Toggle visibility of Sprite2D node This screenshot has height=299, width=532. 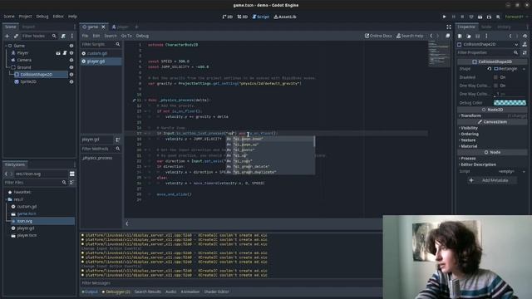[71, 81]
